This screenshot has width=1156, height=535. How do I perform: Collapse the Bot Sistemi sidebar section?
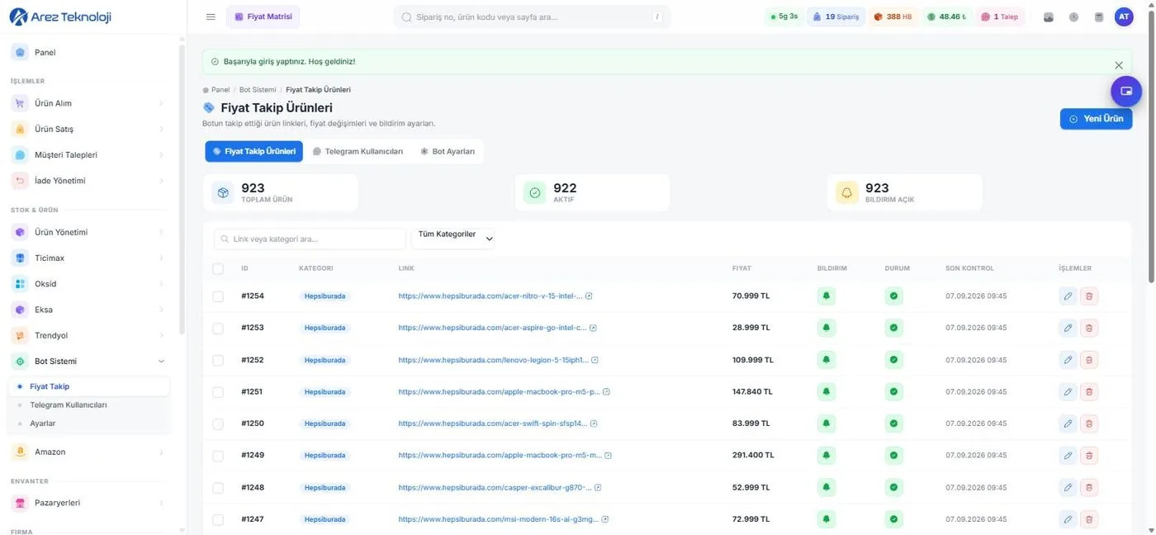click(x=88, y=361)
